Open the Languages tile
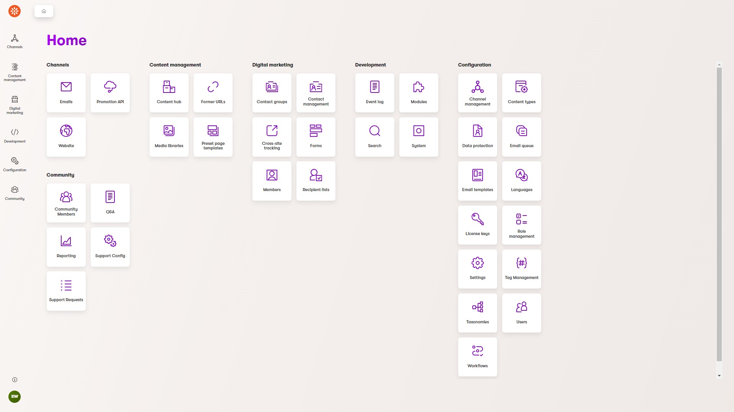The height and width of the screenshot is (412, 734). tap(522, 181)
